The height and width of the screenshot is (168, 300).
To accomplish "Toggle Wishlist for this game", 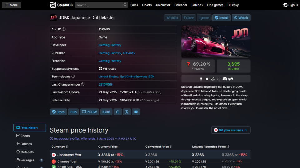I will click(x=172, y=18).
